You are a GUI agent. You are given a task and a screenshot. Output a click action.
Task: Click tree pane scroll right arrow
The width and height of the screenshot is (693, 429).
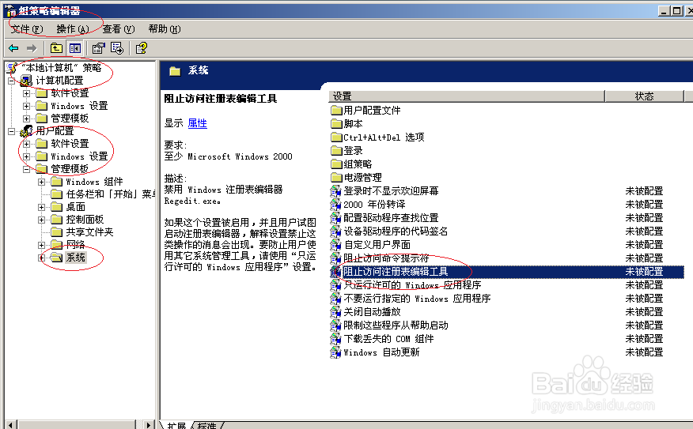pyautogui.click(x=149, y=425)
